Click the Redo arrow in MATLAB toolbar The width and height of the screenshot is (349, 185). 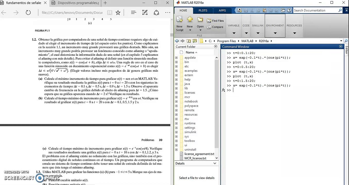pos(277,10)
